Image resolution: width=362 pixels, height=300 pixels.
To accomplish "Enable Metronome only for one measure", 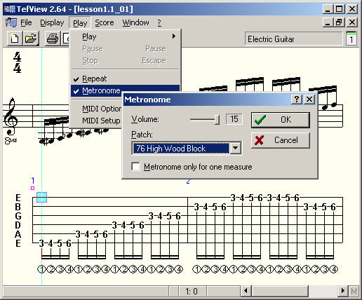I will click(136, 167).
